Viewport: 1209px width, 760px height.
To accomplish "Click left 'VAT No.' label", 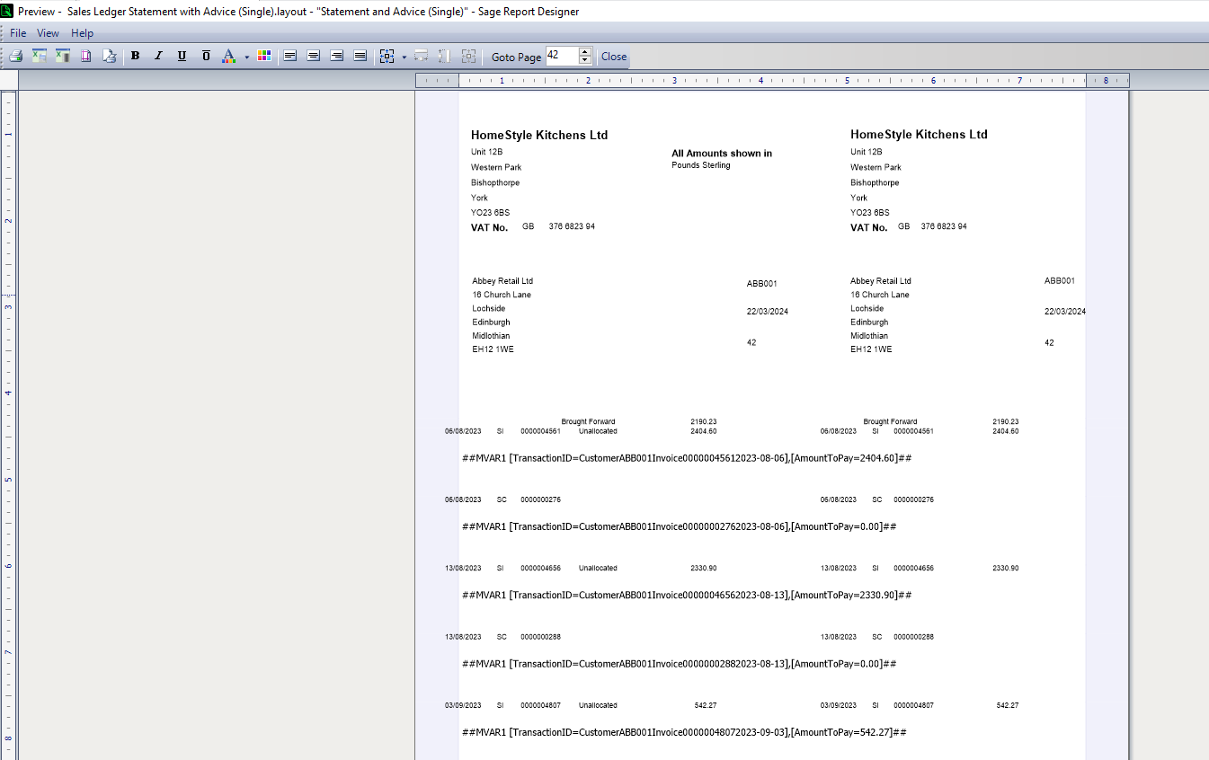I will pyautogui.click(x=489, y=227).
